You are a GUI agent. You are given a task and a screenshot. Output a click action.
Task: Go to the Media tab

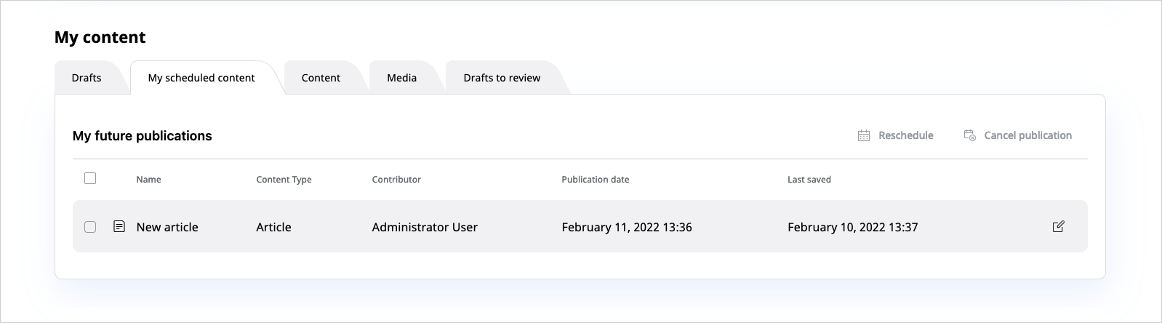(x=401, y=78)
